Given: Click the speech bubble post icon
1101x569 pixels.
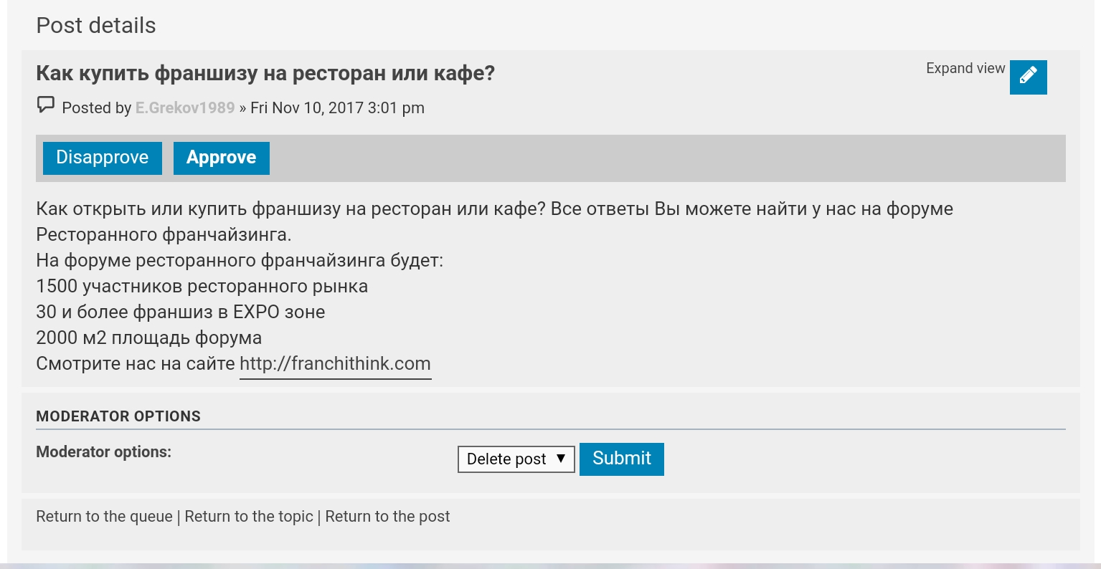Looking at the screenshot, I should [x=46, y=105].
